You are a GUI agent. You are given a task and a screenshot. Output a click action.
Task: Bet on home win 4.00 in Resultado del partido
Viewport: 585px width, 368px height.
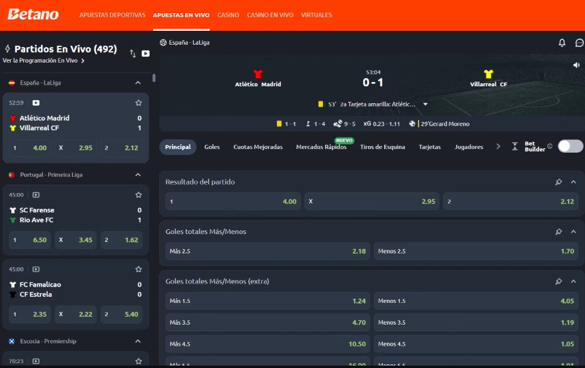(x=233, y=201)
